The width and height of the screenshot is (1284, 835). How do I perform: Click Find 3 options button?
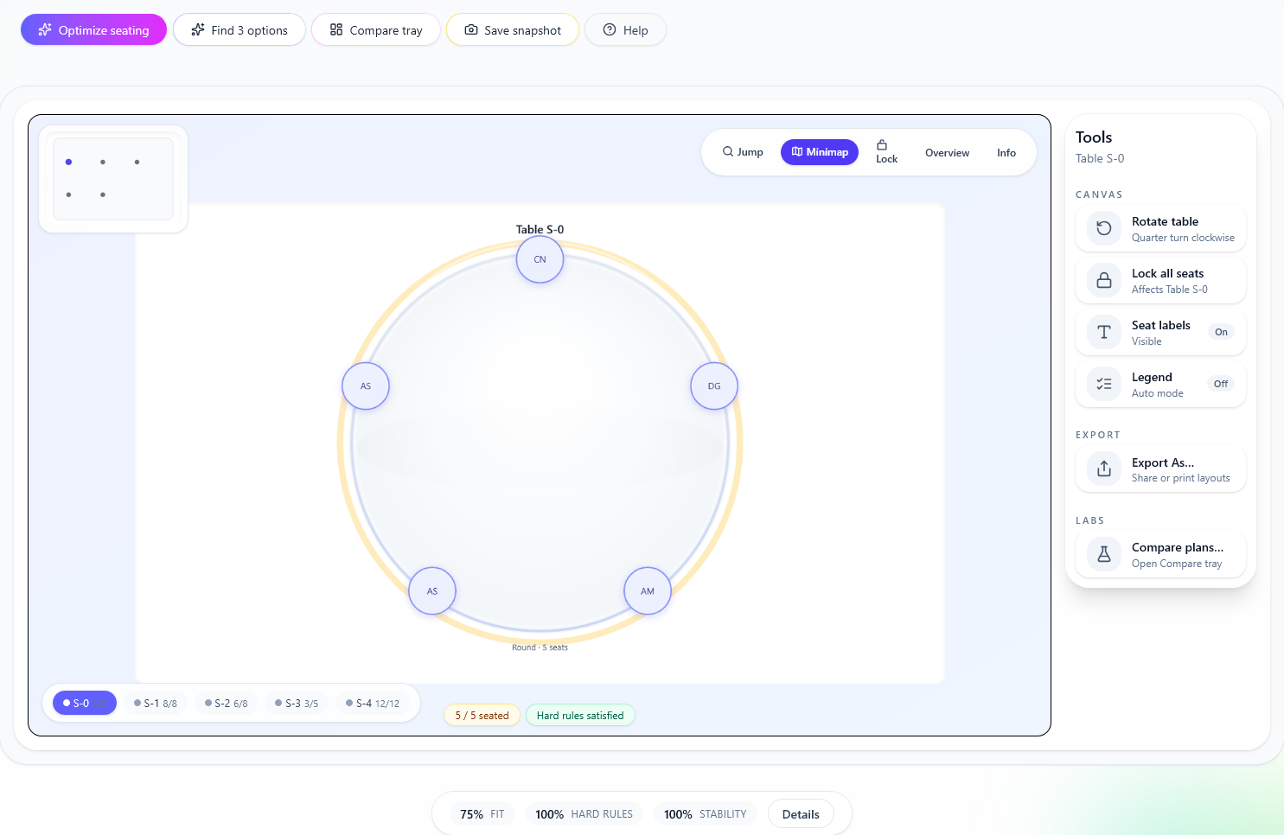pyautogui.click(x=240, y=30)
